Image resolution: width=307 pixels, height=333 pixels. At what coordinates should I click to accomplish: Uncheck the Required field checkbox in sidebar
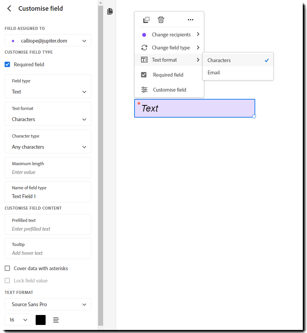[7, 64]
